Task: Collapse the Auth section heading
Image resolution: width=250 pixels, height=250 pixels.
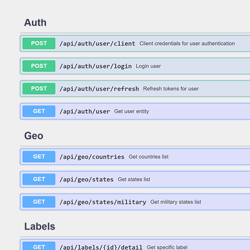Action: click(x=35, y=22)
